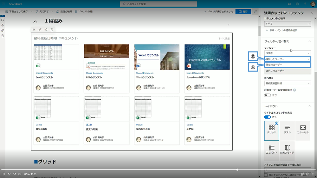Seek using the video progress bar handle
This screenshot has height=178, width=317.
[237, 170]
